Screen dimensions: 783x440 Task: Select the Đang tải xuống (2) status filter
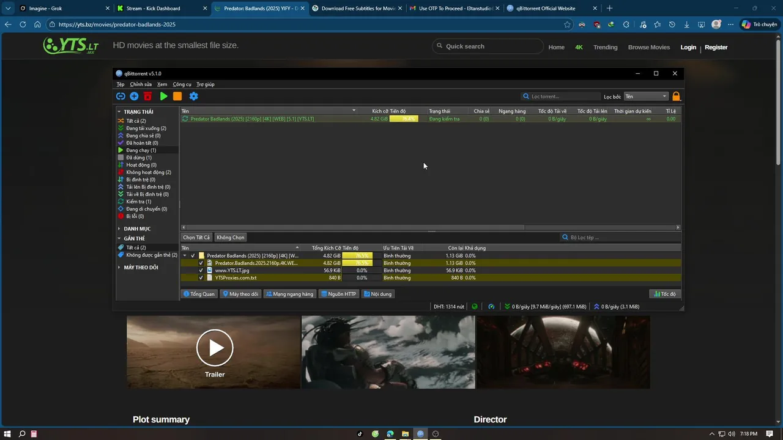146,128
